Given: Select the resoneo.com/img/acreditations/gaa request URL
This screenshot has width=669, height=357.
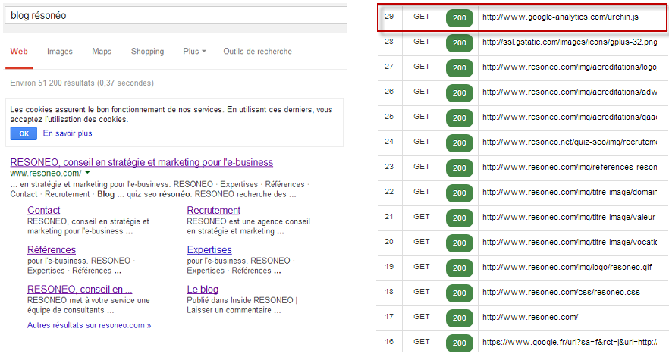Looking at the screenshot, I should 570,117.
